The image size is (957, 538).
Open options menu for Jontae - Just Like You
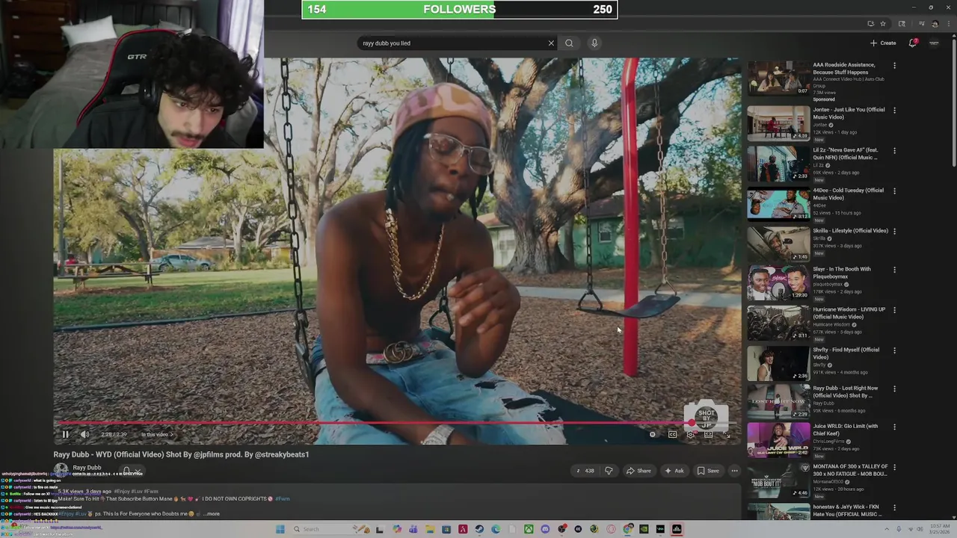pos(894,111)
